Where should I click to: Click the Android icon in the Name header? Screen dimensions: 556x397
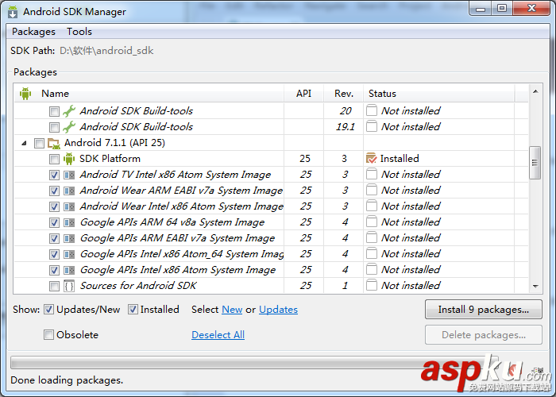25,94
